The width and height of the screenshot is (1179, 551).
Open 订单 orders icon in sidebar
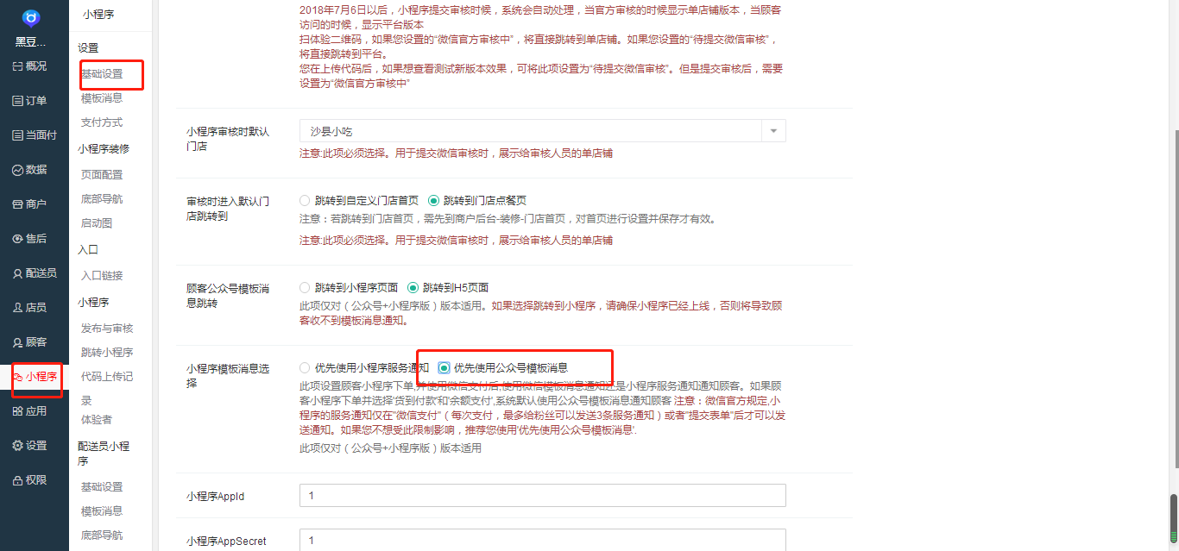pos(17,101)
